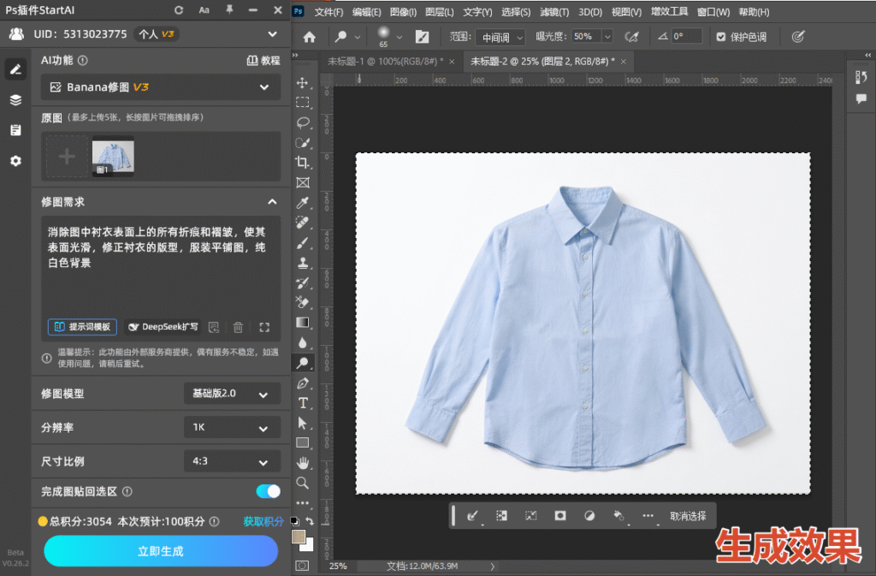Open the 曝光度 50% slider dropdown
This screenshot has width=876, height=576.
click(607, 37)
